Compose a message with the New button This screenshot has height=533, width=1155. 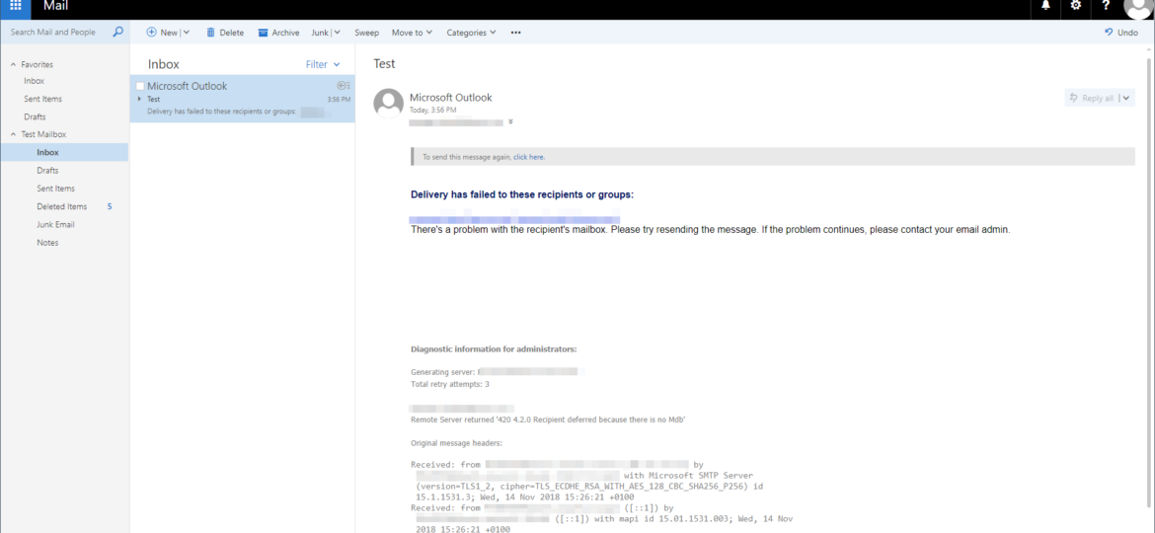point(162,33)
